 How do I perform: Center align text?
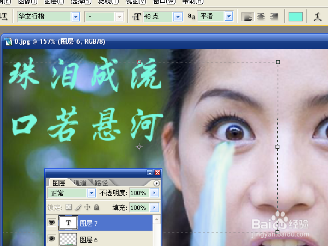tap(261, 17)
